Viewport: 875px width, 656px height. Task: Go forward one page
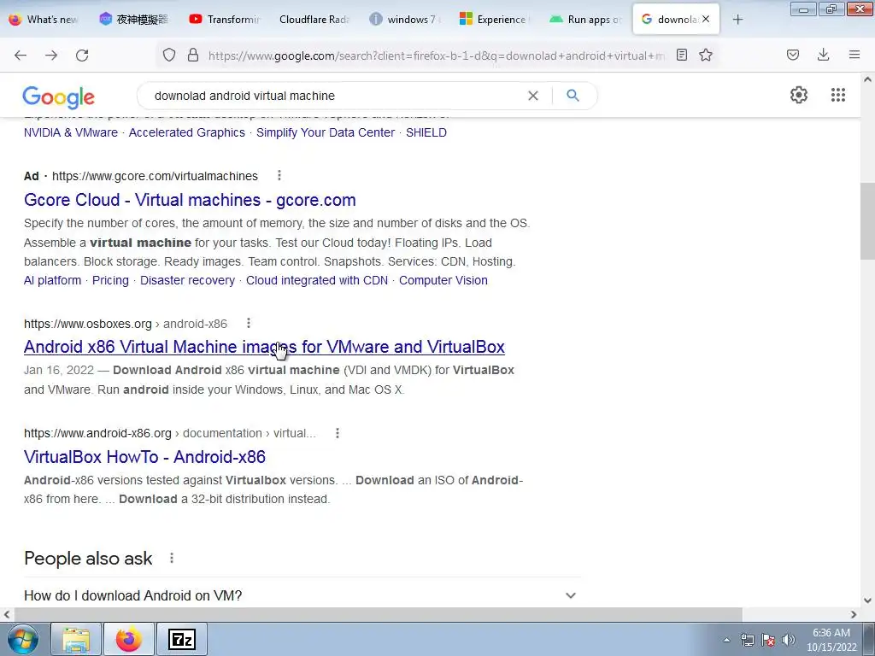[x=51, y=56]
